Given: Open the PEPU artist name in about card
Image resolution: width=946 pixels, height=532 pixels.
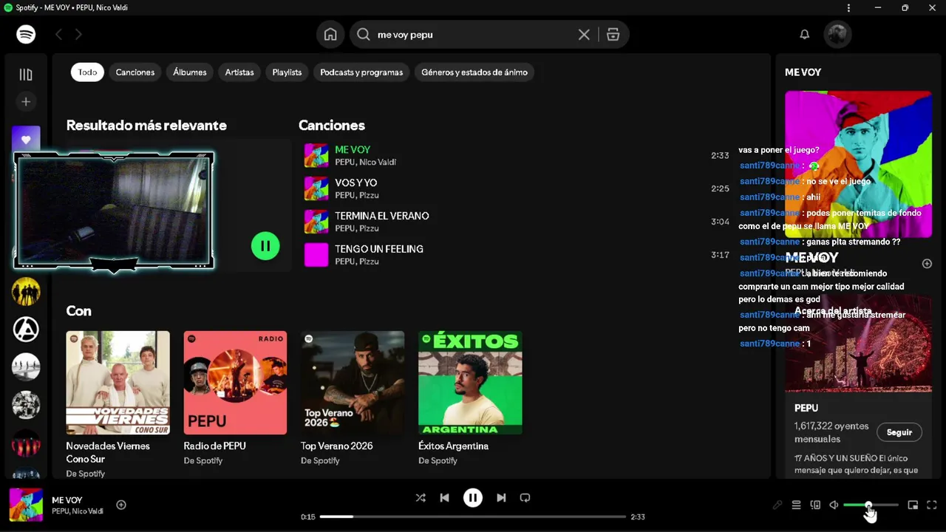Looking at the screenshot, I should [806, 408].
